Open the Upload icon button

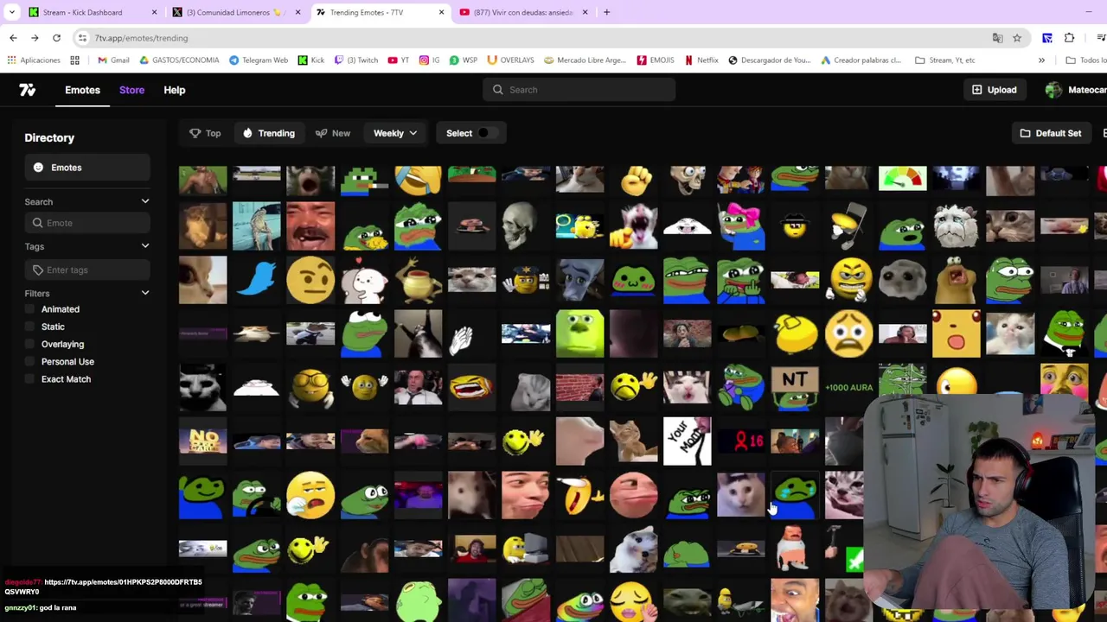(977, 90)
